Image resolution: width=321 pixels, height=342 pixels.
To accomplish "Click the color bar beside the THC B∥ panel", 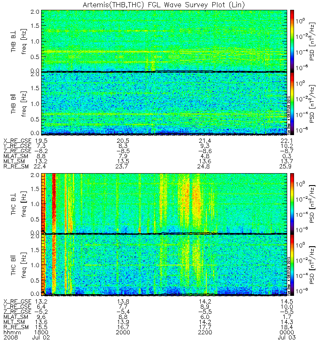I will coord(292,265).
